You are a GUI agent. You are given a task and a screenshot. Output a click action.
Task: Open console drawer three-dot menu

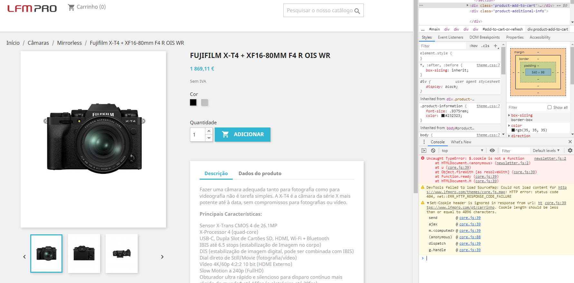[424, 142]
